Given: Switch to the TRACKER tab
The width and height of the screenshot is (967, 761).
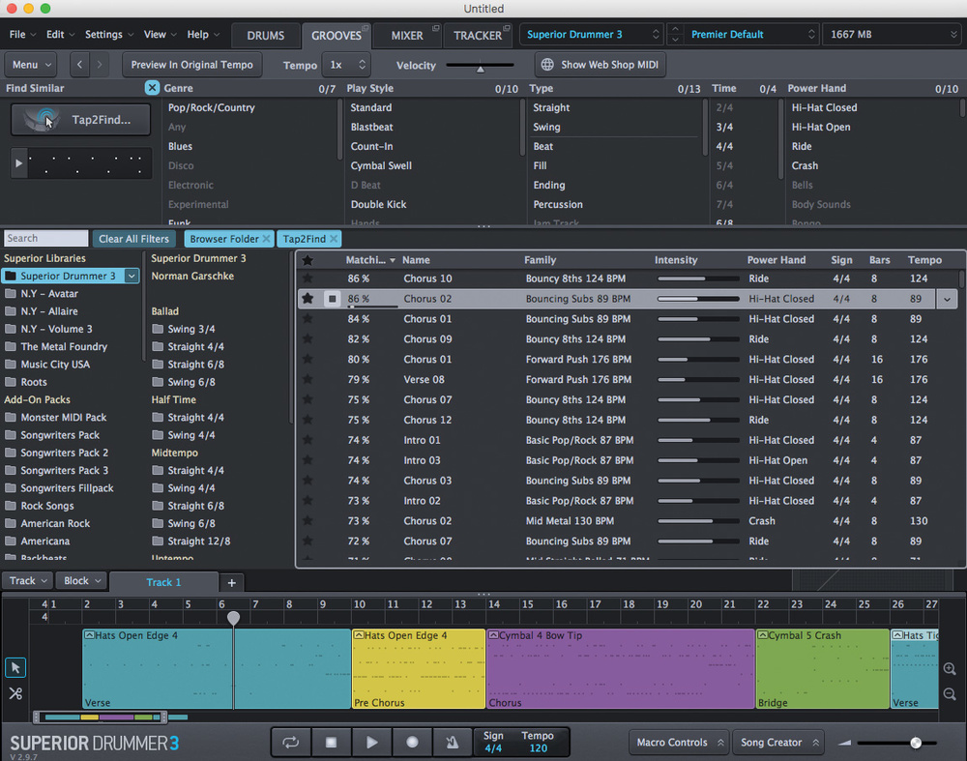Looking at the screenshot, I should tap(478, 35).
